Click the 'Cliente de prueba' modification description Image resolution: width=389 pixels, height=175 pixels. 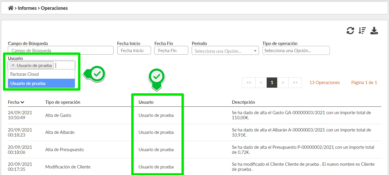click(x=303, y=167)
